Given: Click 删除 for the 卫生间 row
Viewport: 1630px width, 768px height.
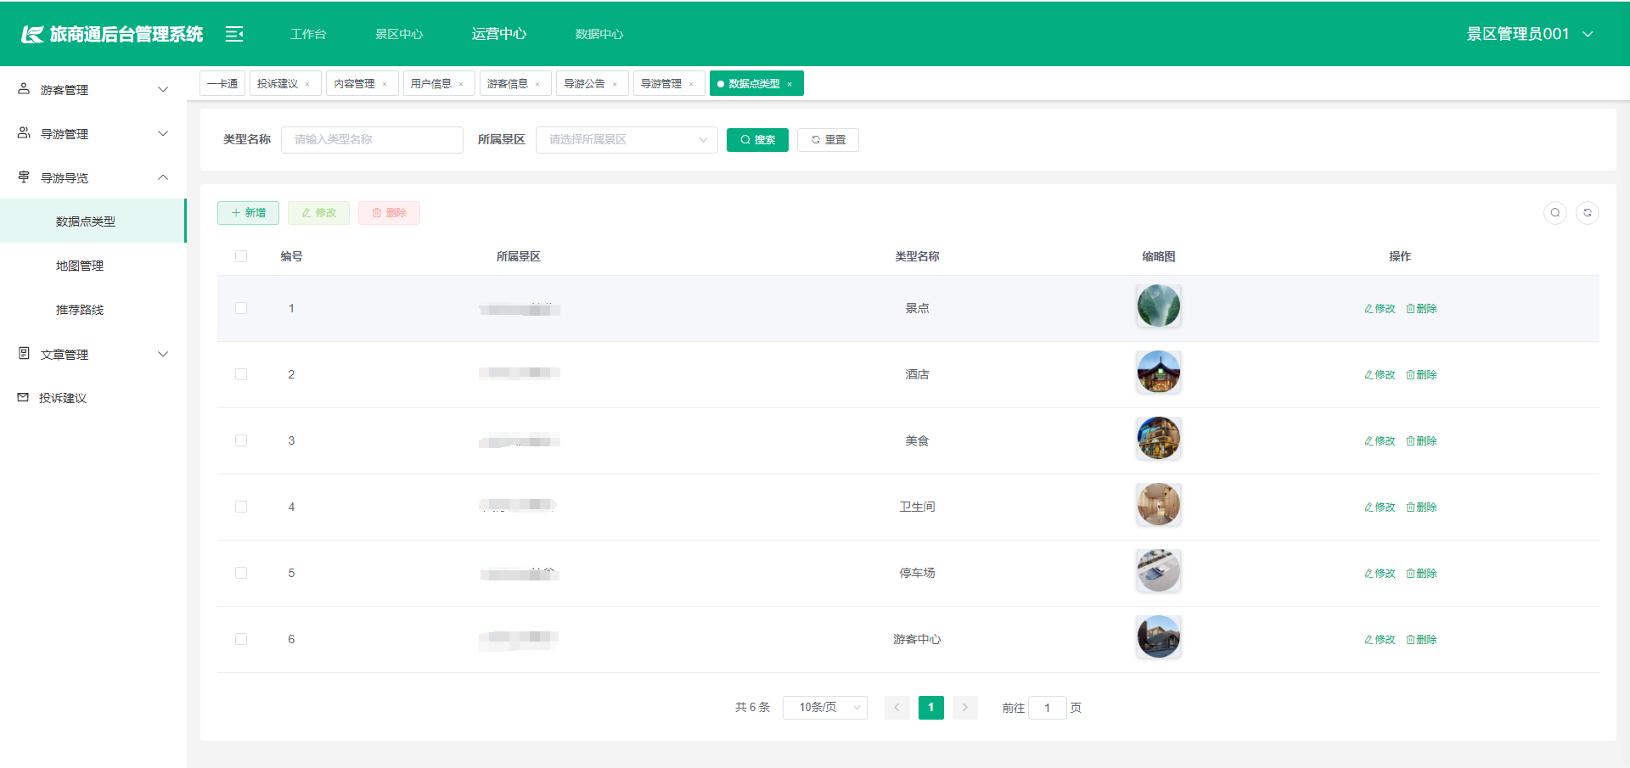Looking at the screenshot, I should (1421, 507).
